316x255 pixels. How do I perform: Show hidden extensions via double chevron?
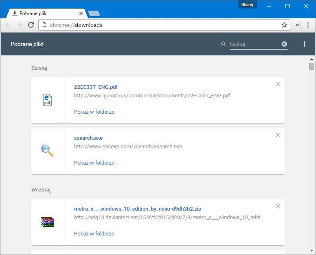click(x=297, y=25)
